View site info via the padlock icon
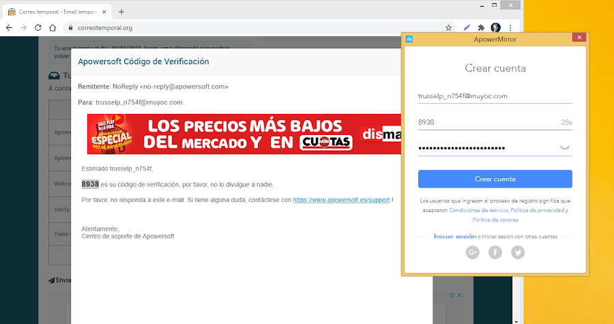The width and height of the screenshot is (614, 324). (70, 28)
